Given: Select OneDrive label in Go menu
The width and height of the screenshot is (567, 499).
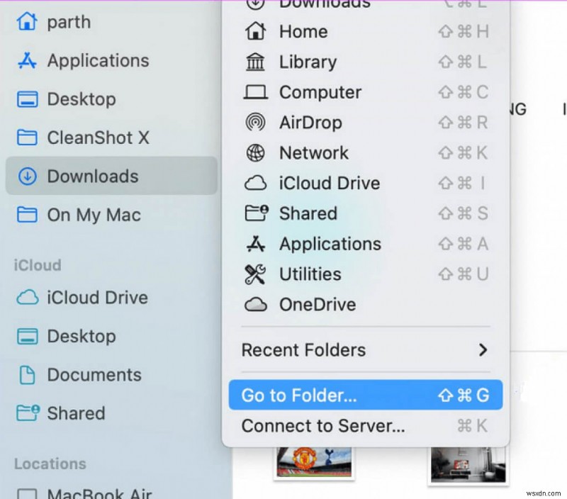Looking at the screenshot, I should tap(318, 305).
